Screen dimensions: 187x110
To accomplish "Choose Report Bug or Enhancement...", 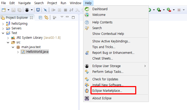I will [116, 53].
